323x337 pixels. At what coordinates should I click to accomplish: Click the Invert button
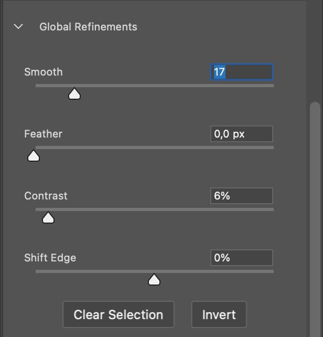click(x=219, y=315)
